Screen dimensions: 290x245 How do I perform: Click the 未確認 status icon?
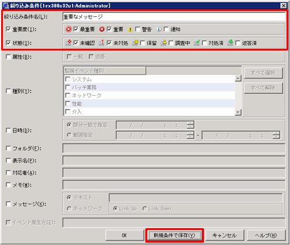coord(68,43)
